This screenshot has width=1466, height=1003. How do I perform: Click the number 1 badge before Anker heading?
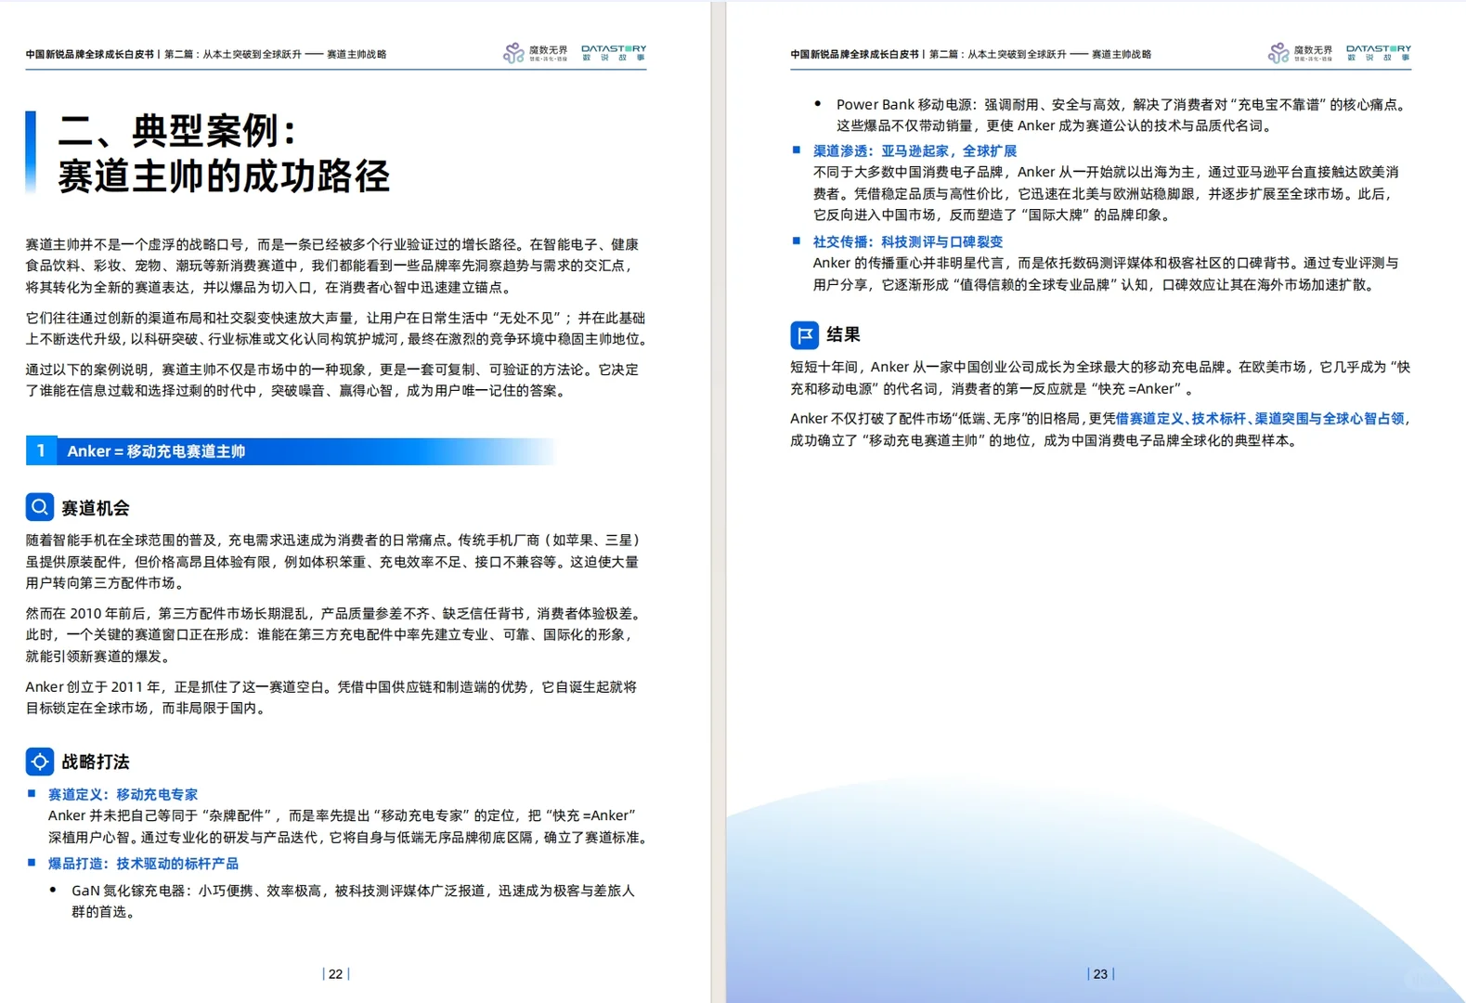[x=41, y=451]
